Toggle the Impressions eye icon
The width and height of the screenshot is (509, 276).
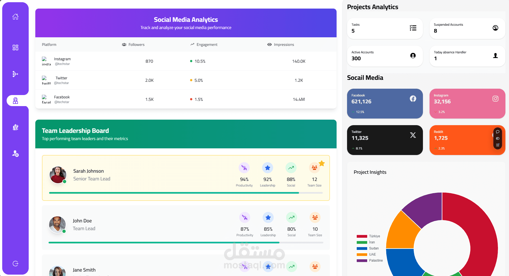point(270,44)
